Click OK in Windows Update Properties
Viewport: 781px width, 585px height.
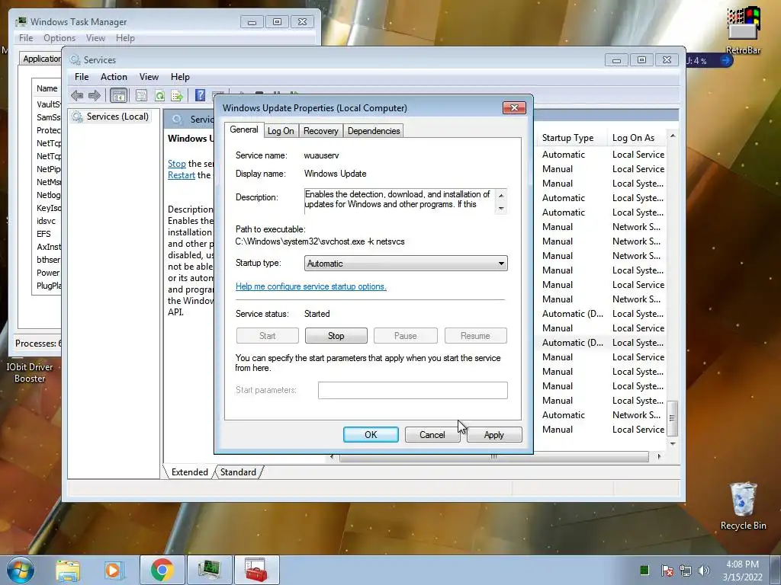coord(371,434)
